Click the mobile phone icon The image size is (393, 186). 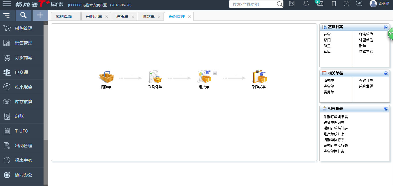click(x=334, y=4)
